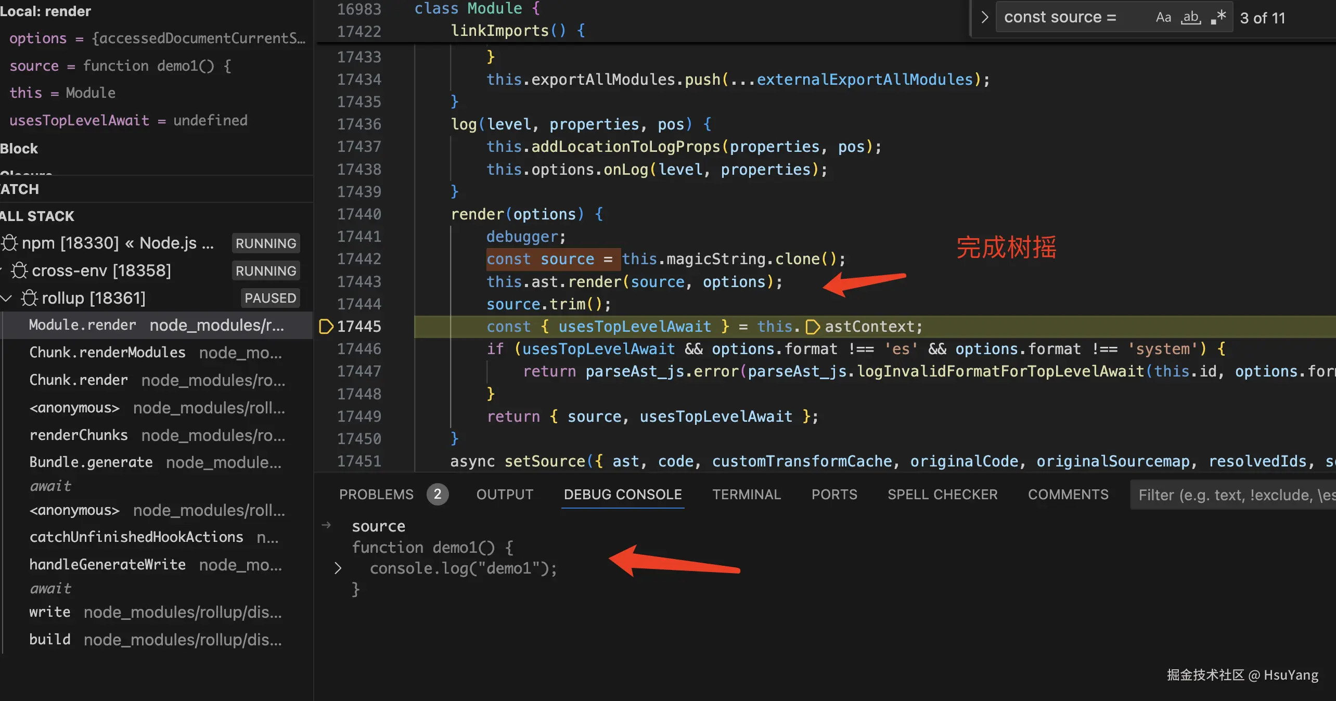Toggle Match Whole Word in find widget
The image size is (1336, 701).
[x=1191, y=18]
